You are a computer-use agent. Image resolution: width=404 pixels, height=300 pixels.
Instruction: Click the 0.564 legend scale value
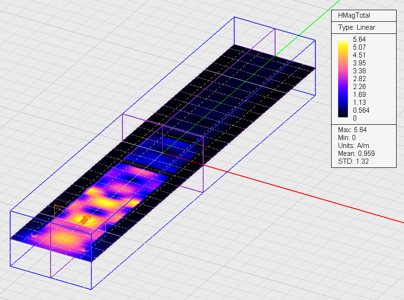(x=361, y=110)
